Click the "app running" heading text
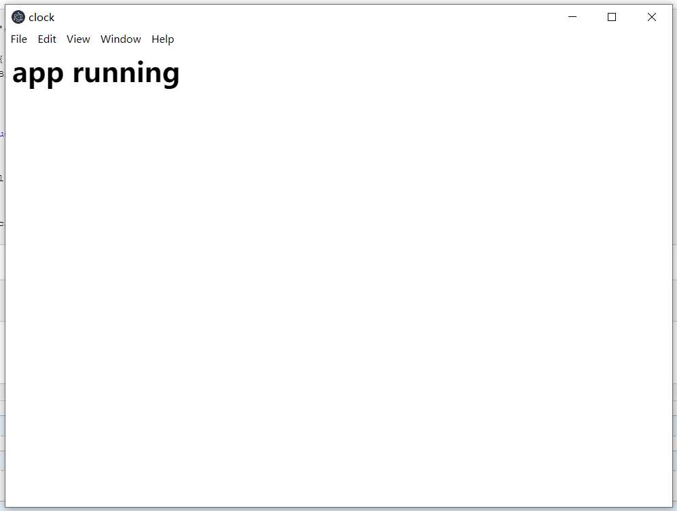This screenshot has width=677, height=511. pyautogui.click(x=96, y=73)
